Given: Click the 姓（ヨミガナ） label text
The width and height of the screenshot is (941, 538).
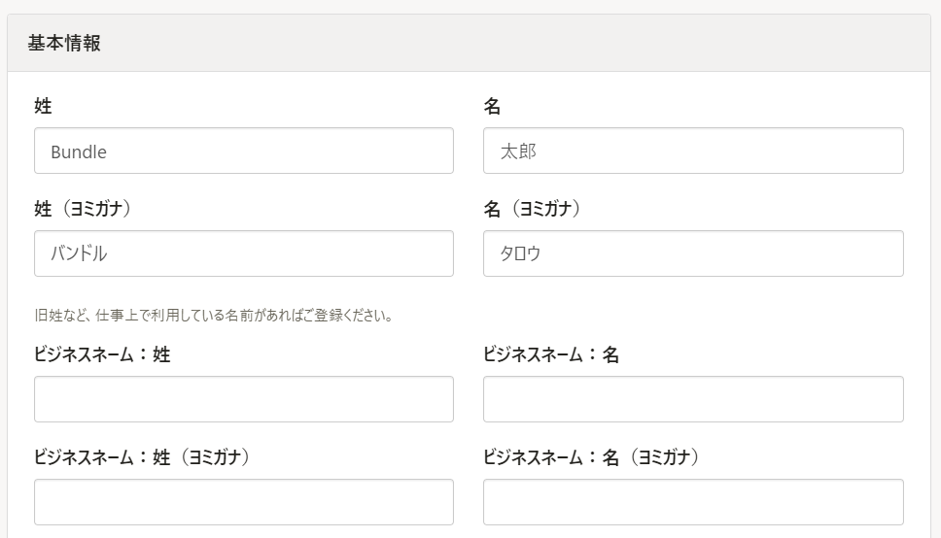Looking at the screenshot, I should (x=83, y=209).
